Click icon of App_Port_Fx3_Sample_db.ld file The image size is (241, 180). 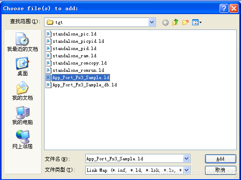[x=48, y=85]
